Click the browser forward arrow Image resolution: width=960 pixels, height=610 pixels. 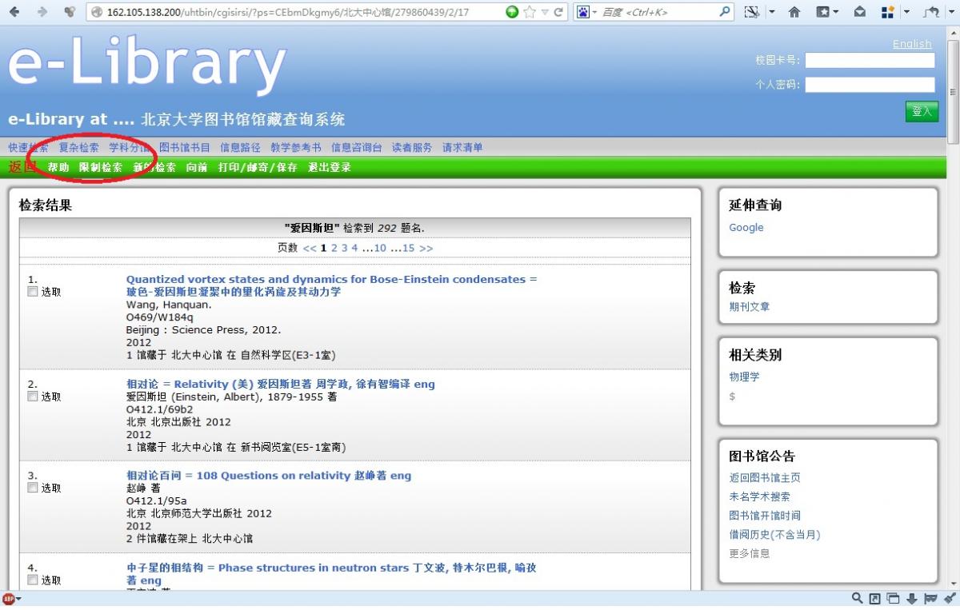point(42,12)
